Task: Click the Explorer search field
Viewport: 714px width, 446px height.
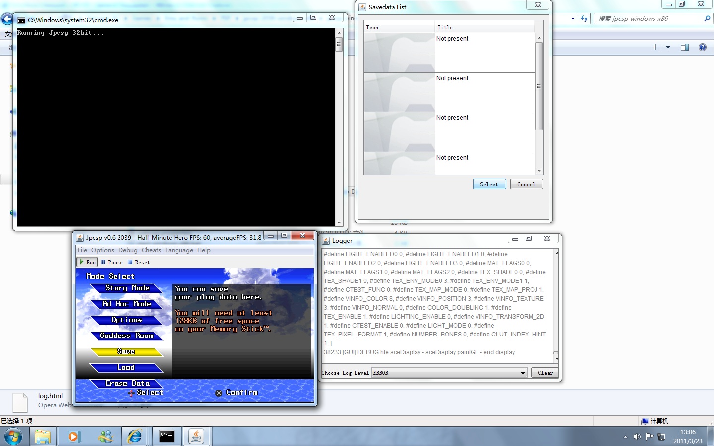Action: [649, 19]
